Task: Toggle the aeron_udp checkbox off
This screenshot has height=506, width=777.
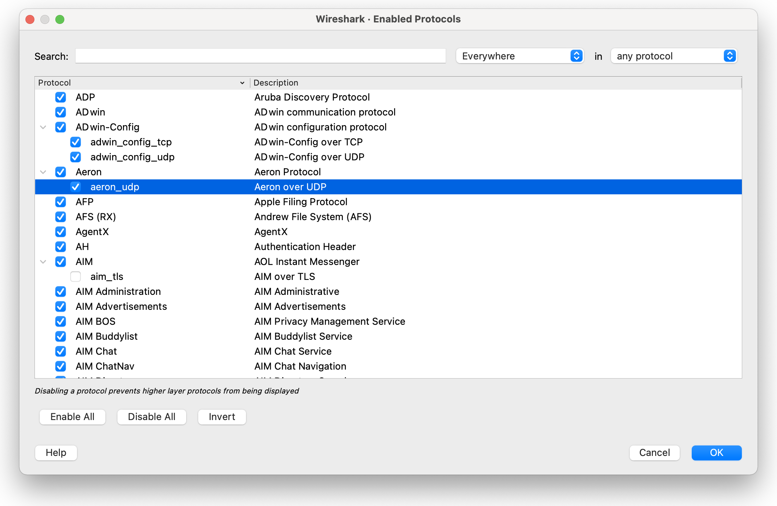Action: (x=76, y=187)
